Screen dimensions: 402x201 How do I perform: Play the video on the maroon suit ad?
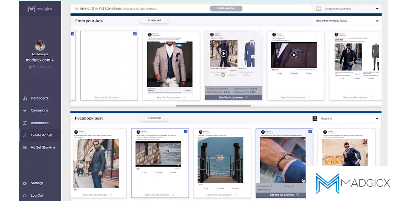294,55
